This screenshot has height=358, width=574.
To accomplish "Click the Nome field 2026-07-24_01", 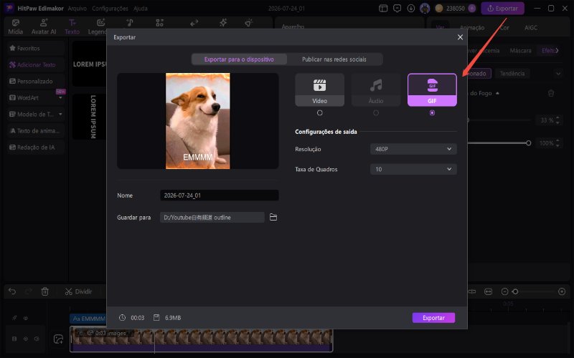I will tap(220, 195).
